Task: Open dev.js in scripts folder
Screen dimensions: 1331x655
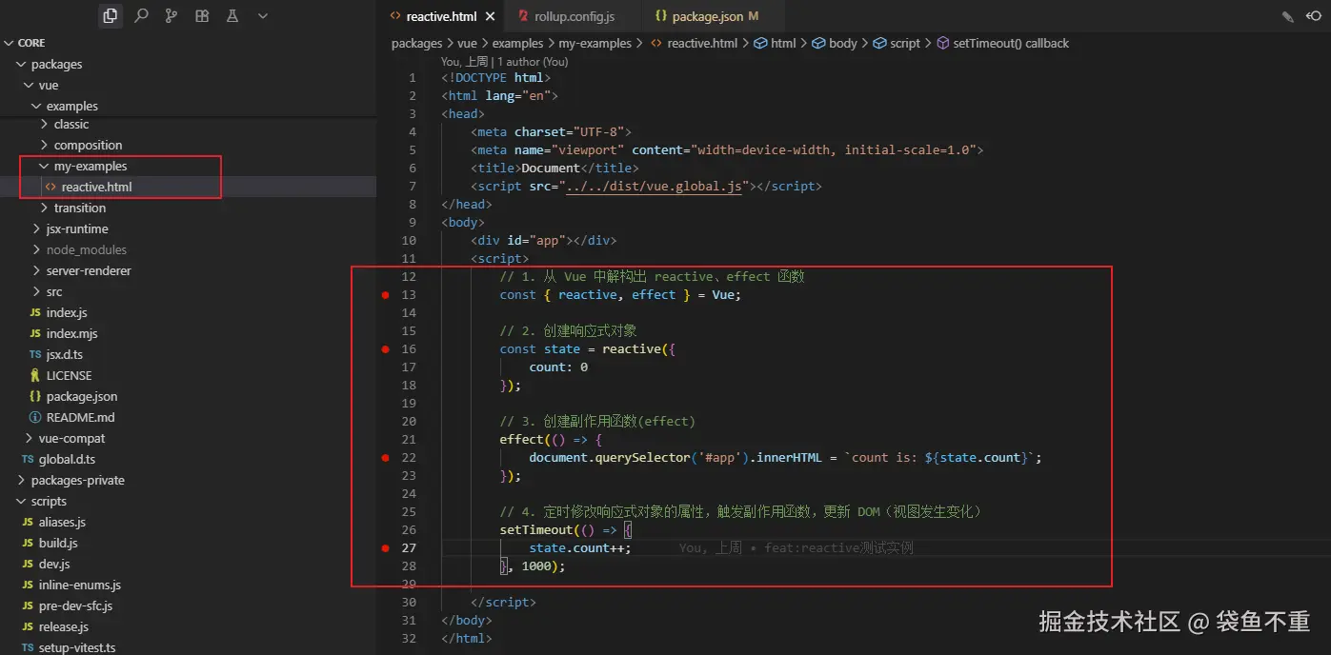Action: click(54, 565)
